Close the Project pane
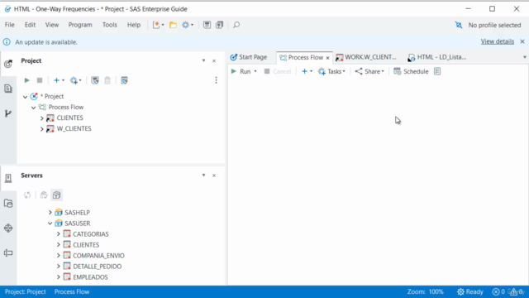 click(x=214, y=60)
